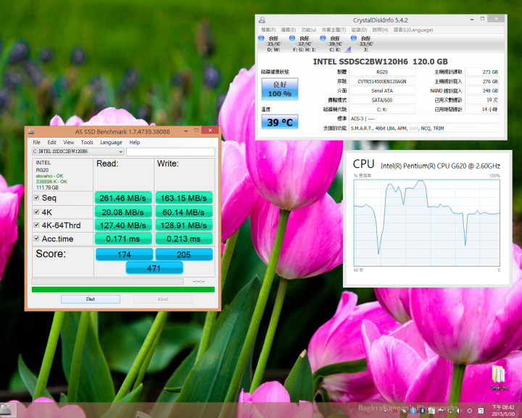Uncheck the 4K test checkbox

[36, 212]
